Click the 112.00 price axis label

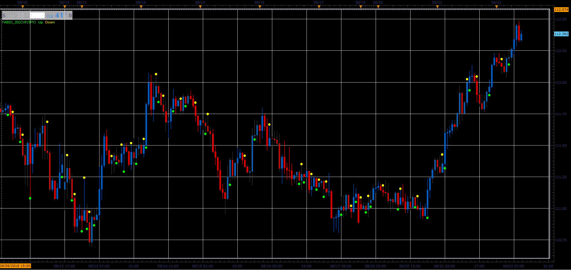560,82
